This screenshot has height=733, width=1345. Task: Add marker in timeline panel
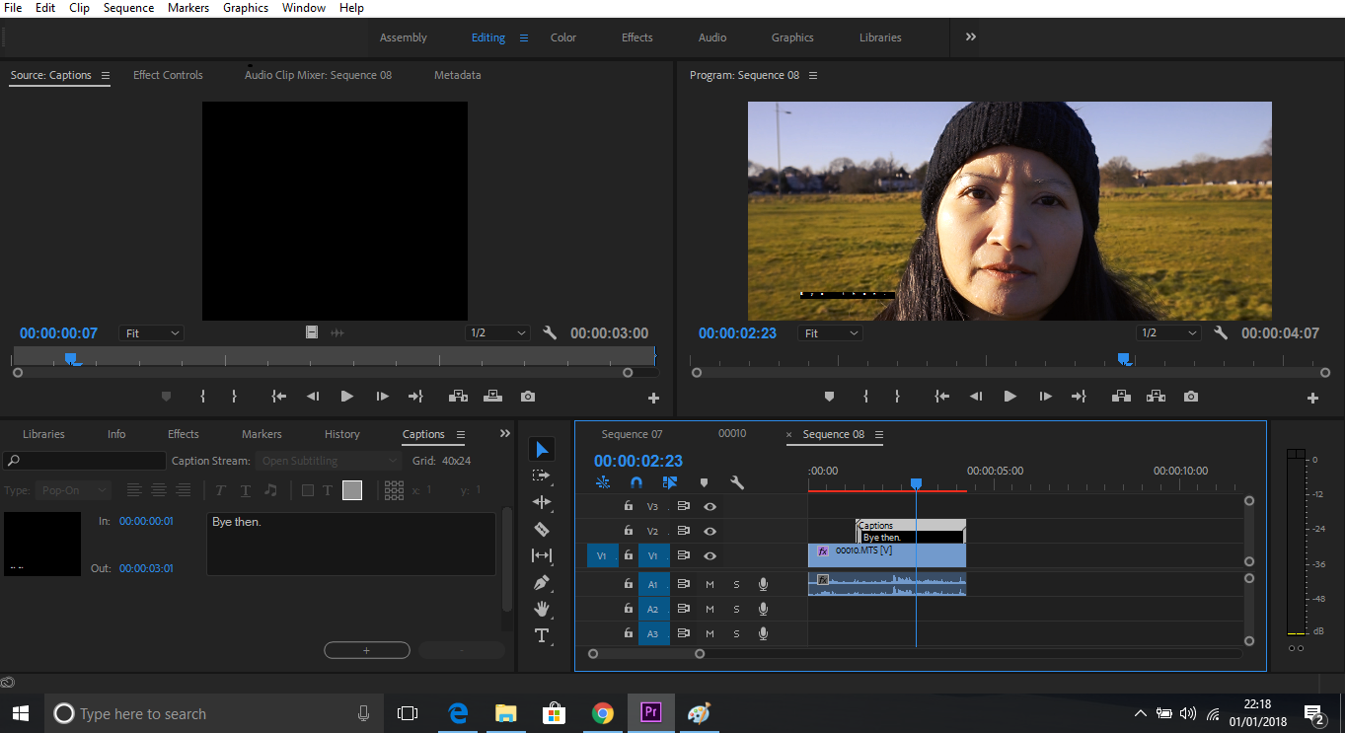coord(704,482)
